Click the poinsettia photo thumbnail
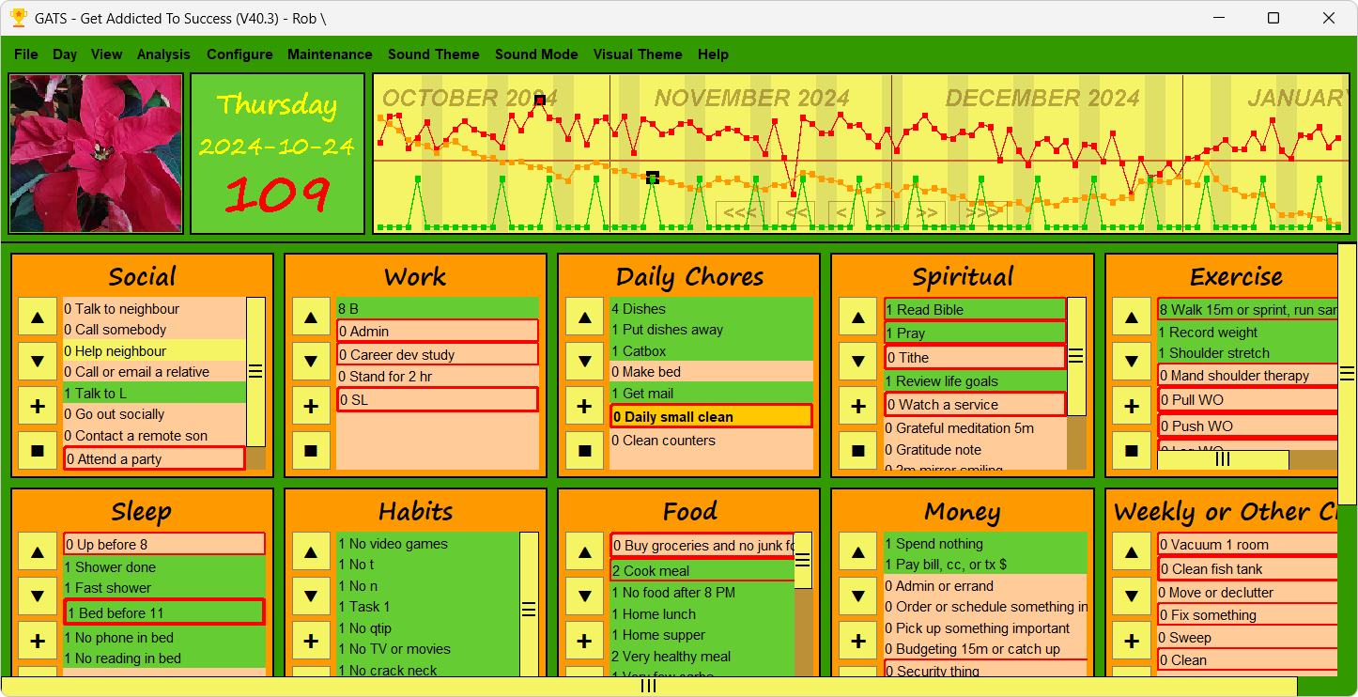The width and height of the screenshot is (1358, 697). [96, 154]
